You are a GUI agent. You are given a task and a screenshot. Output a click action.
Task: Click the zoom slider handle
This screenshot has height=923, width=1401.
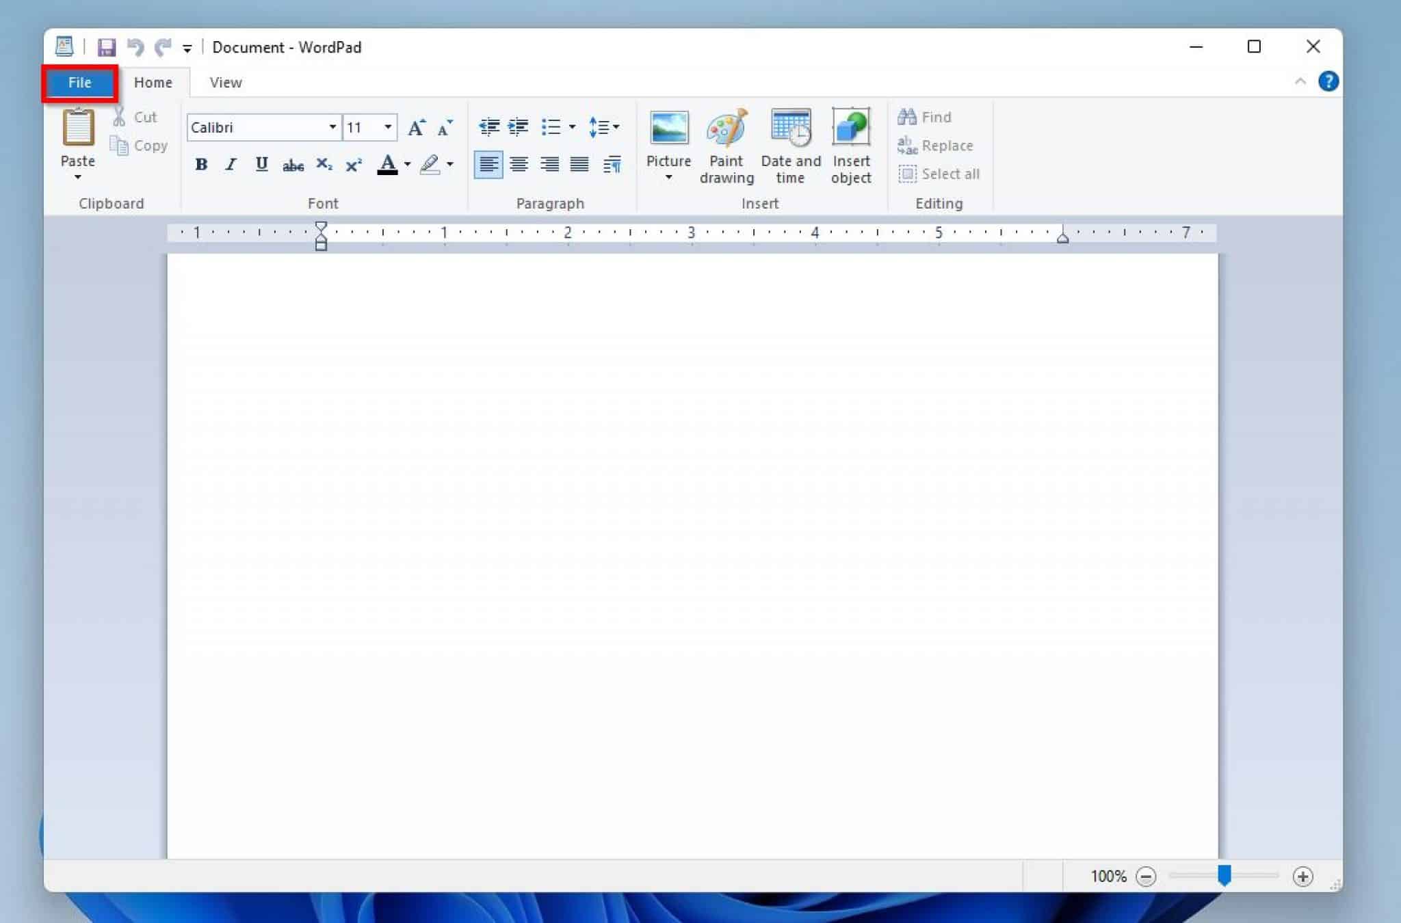click(x=1225, y=875)
